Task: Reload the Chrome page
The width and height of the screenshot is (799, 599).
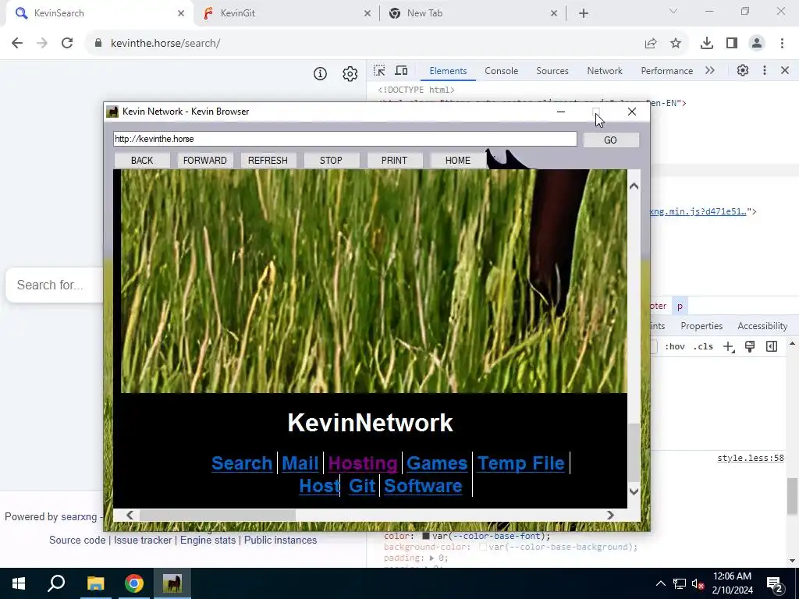Action: pyautogui.click(x=67, y=44)
